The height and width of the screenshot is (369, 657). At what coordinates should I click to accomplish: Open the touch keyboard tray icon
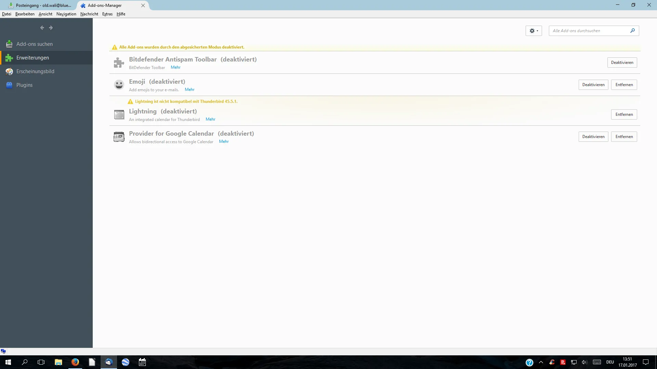coord(597,362)
